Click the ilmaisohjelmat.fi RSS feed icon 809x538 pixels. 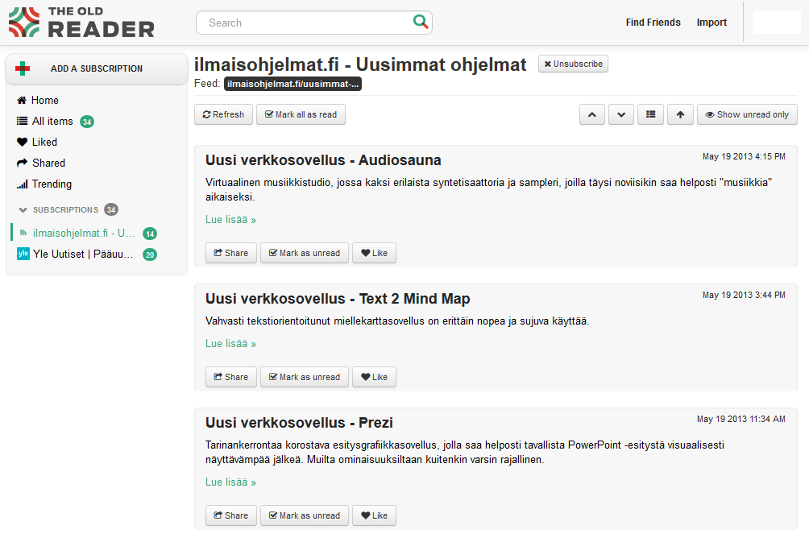coord(23,233)
